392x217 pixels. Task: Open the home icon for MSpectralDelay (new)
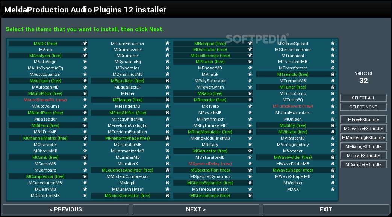click(250, 164)
